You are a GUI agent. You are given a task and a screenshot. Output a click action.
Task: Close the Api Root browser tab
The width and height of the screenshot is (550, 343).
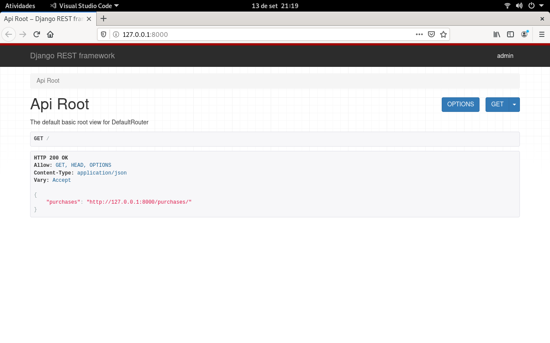click(x=89, y=19)
